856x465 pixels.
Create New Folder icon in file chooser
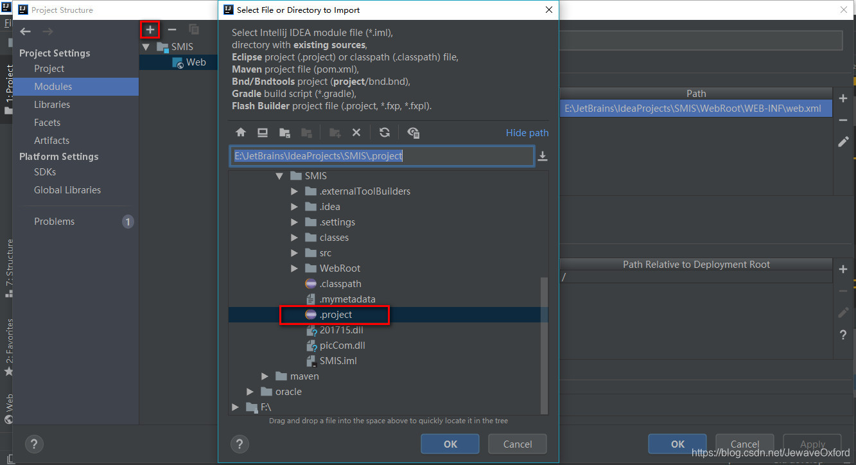point(335,132)
